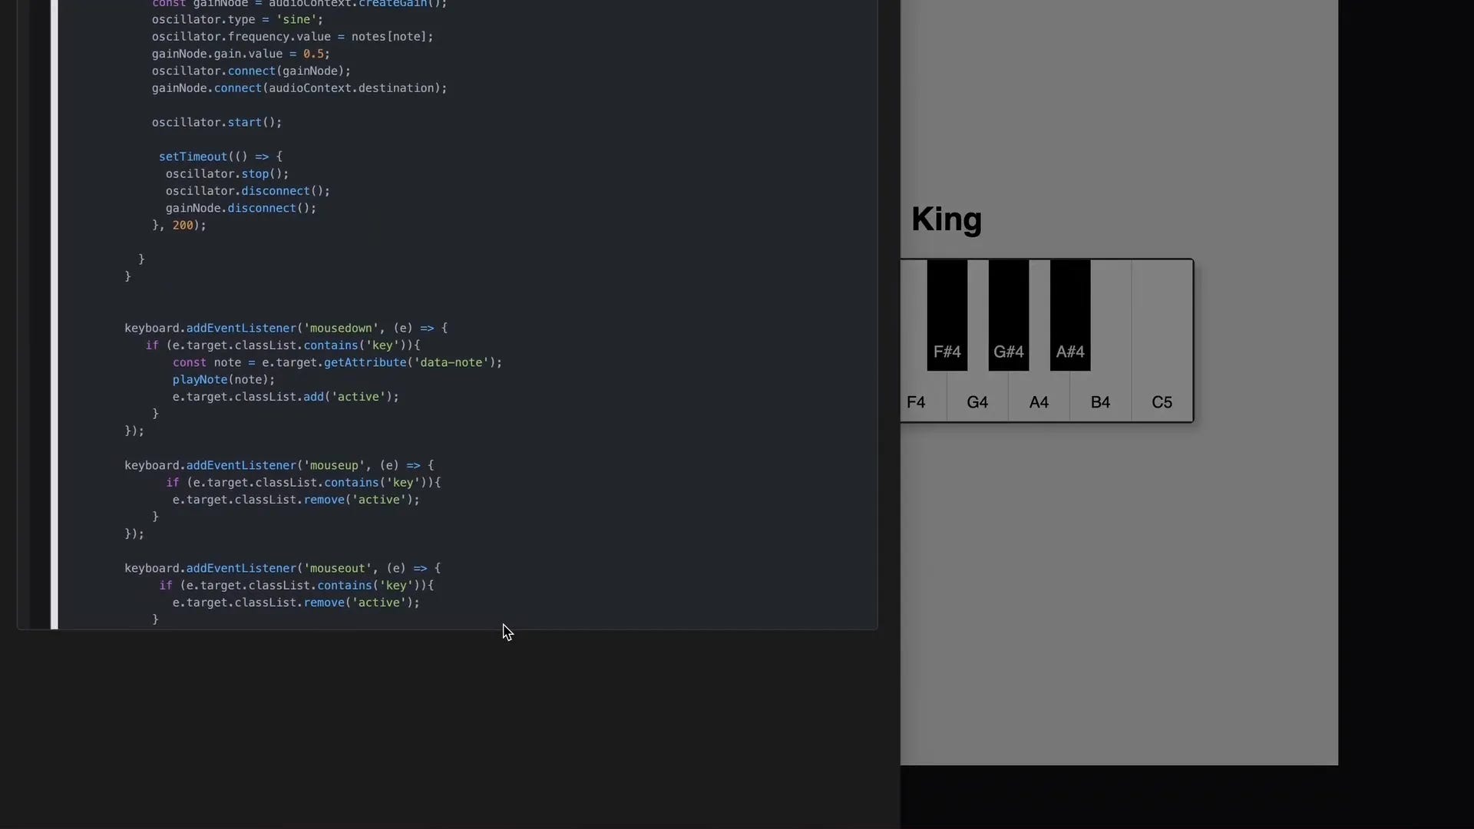Image resolution: width=1474 pixels, height=829 pixels.
Task: Click the vertical scrollbar beside the code
Action: (55, 307)
